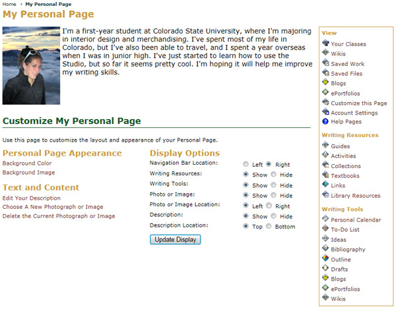The width and height of the screenshot is (396, 309).
Task: Click the Guides icon
Action: click(325, 145)
